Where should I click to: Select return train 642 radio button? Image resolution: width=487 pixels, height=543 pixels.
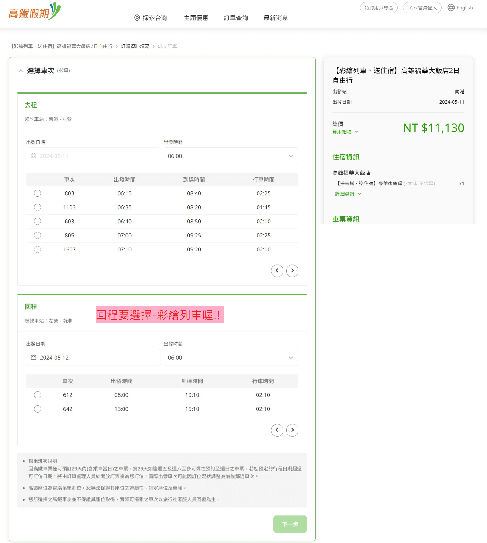coord(38,409)
